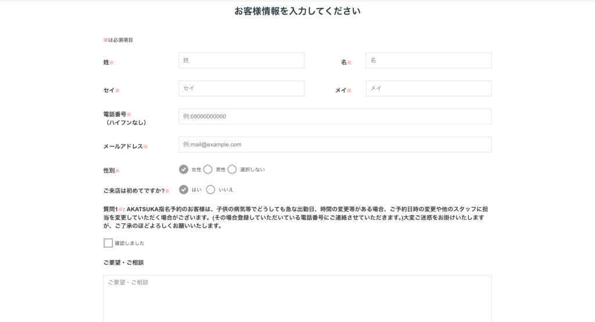The width and height of the screenshot is (595, 322).
Task: Click the ご要望・ご相談 section label above textarea
Action: pyautogui.click(x=123, y=262)
